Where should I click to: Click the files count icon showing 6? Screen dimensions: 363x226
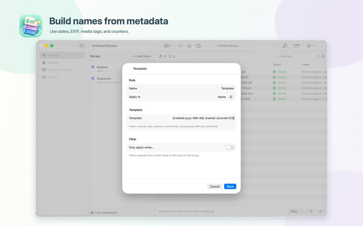click(161, 56)
